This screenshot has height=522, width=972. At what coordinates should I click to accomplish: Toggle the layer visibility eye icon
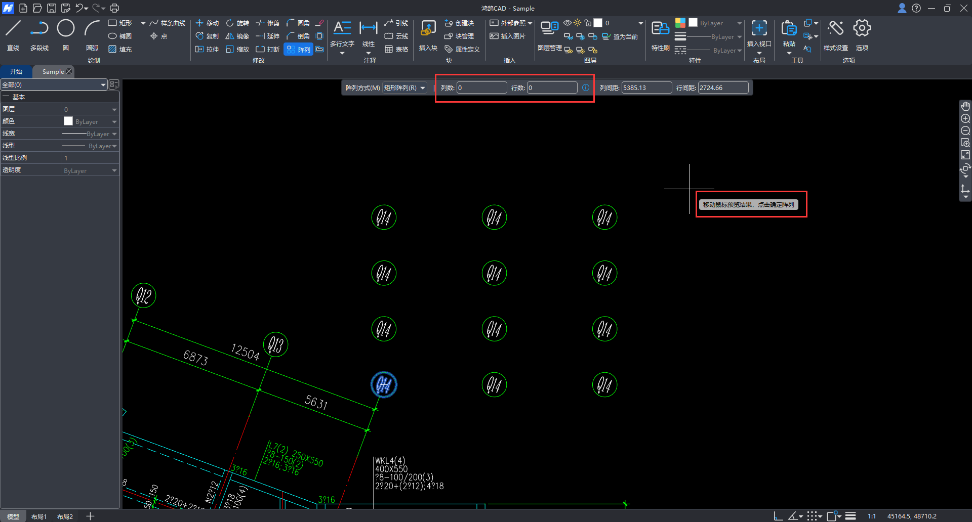(x=568, y=23)
